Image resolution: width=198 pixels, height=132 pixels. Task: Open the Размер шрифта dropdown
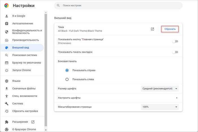click(x=160, y=88)
